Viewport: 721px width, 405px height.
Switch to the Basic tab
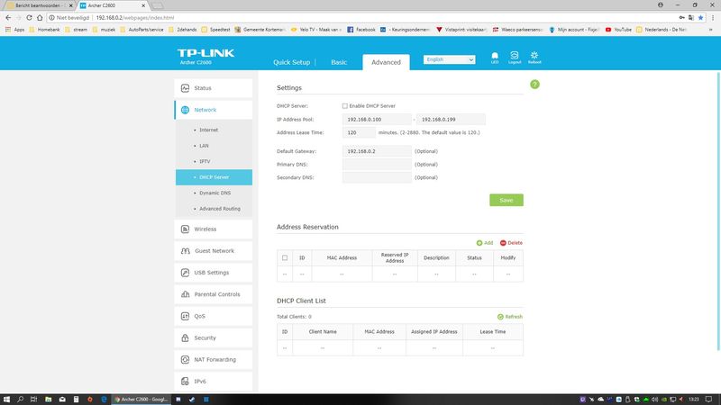[339, 62]
